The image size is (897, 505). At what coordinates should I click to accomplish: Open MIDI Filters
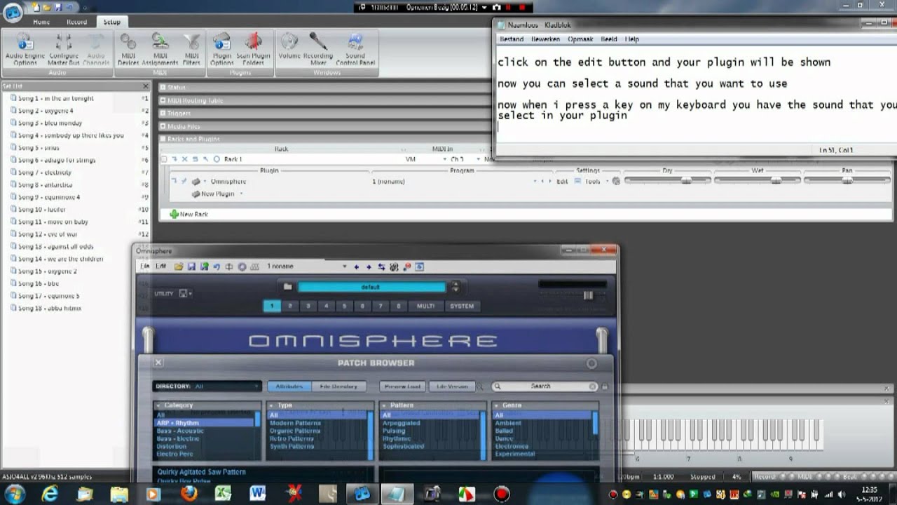191,49
